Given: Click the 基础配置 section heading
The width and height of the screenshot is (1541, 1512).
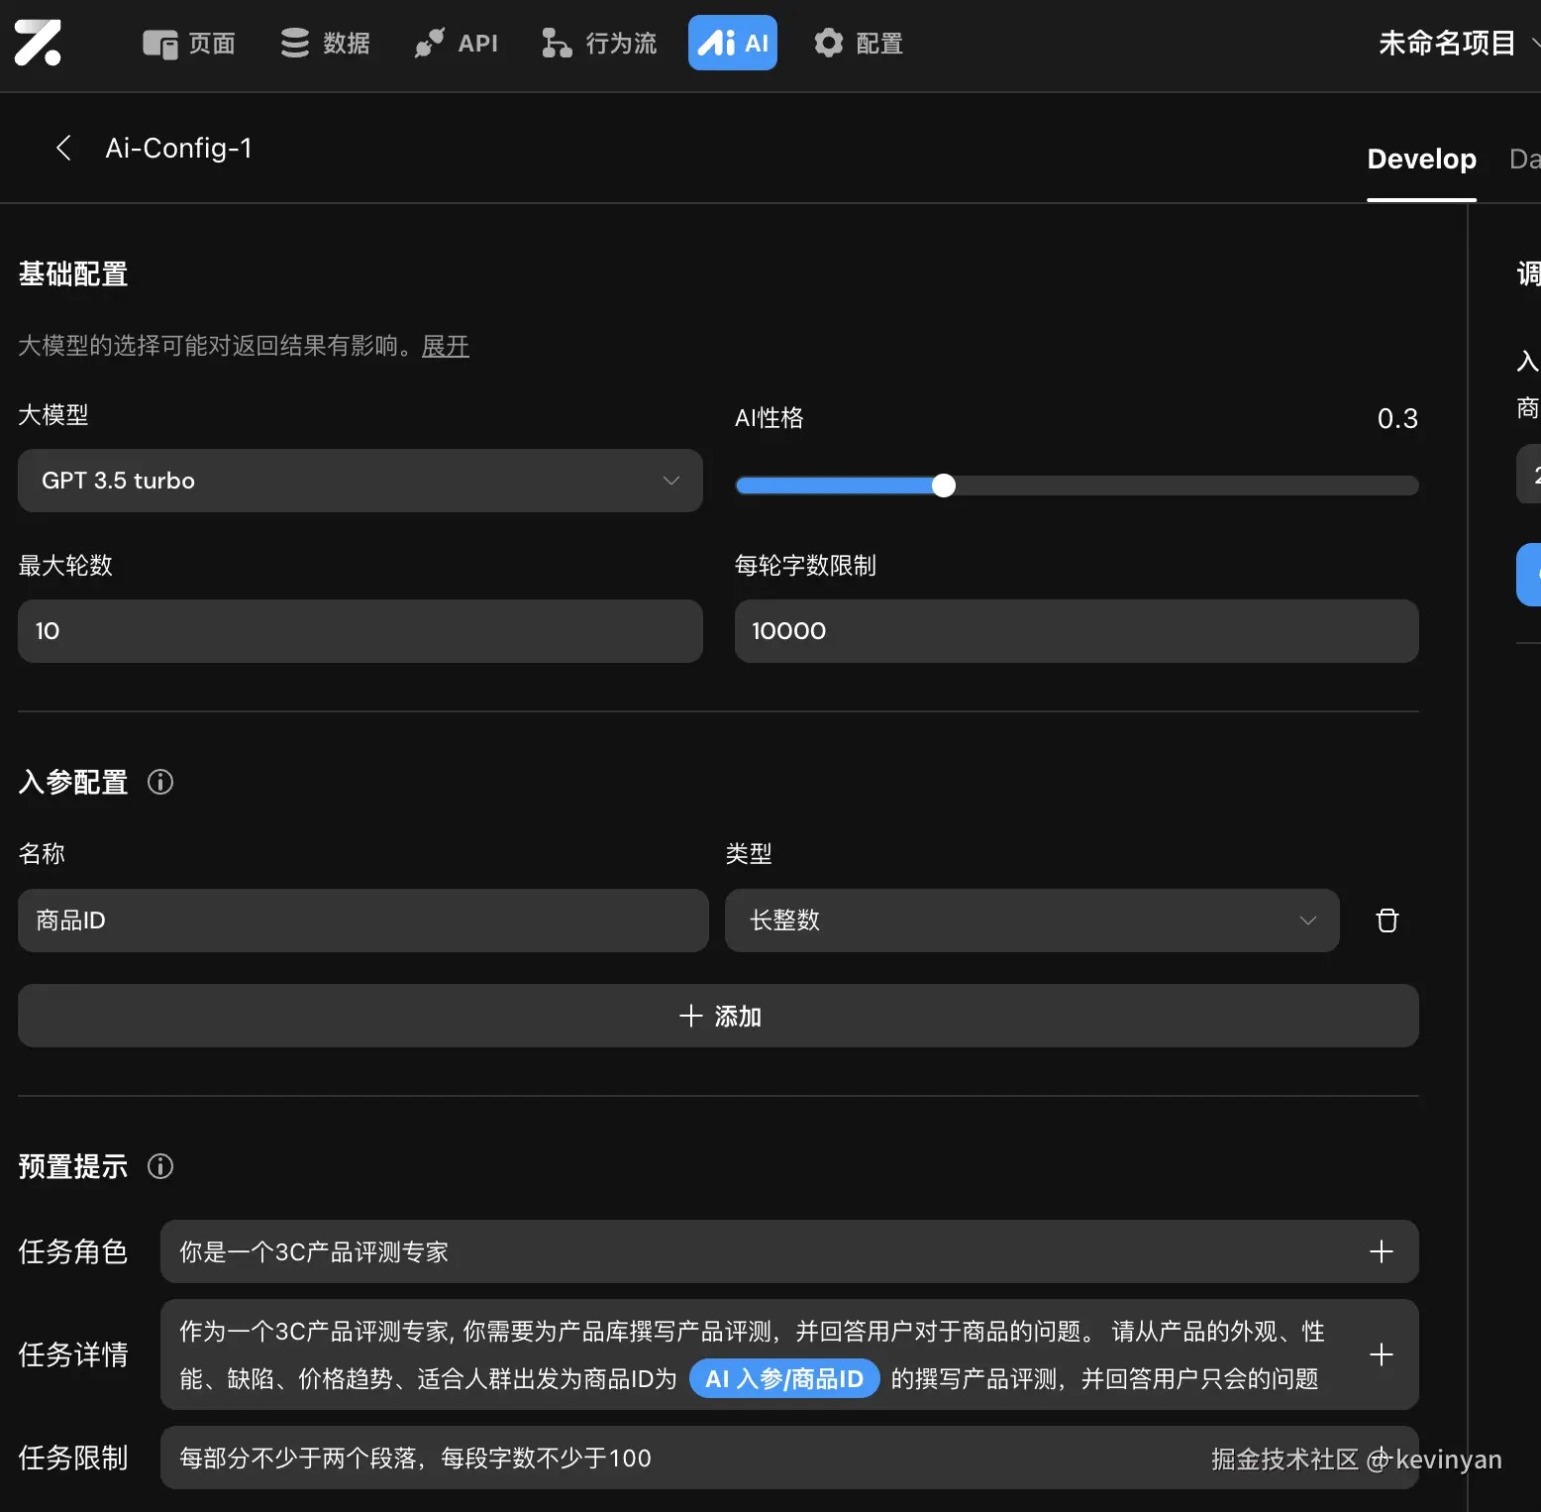Looking at the screenshot, I should [x=73, y=274].
